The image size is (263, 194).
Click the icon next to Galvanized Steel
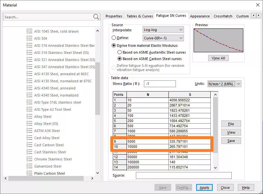(29, 166)
